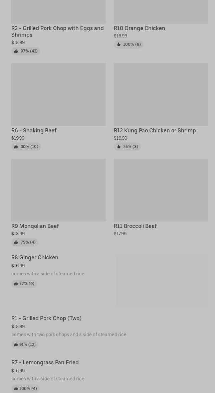Image resolution: width=215 pixels, height=393 pixels.
Task: Click thumbs-up icon under R9 Mongolian Beef
Action: point(16,242)
